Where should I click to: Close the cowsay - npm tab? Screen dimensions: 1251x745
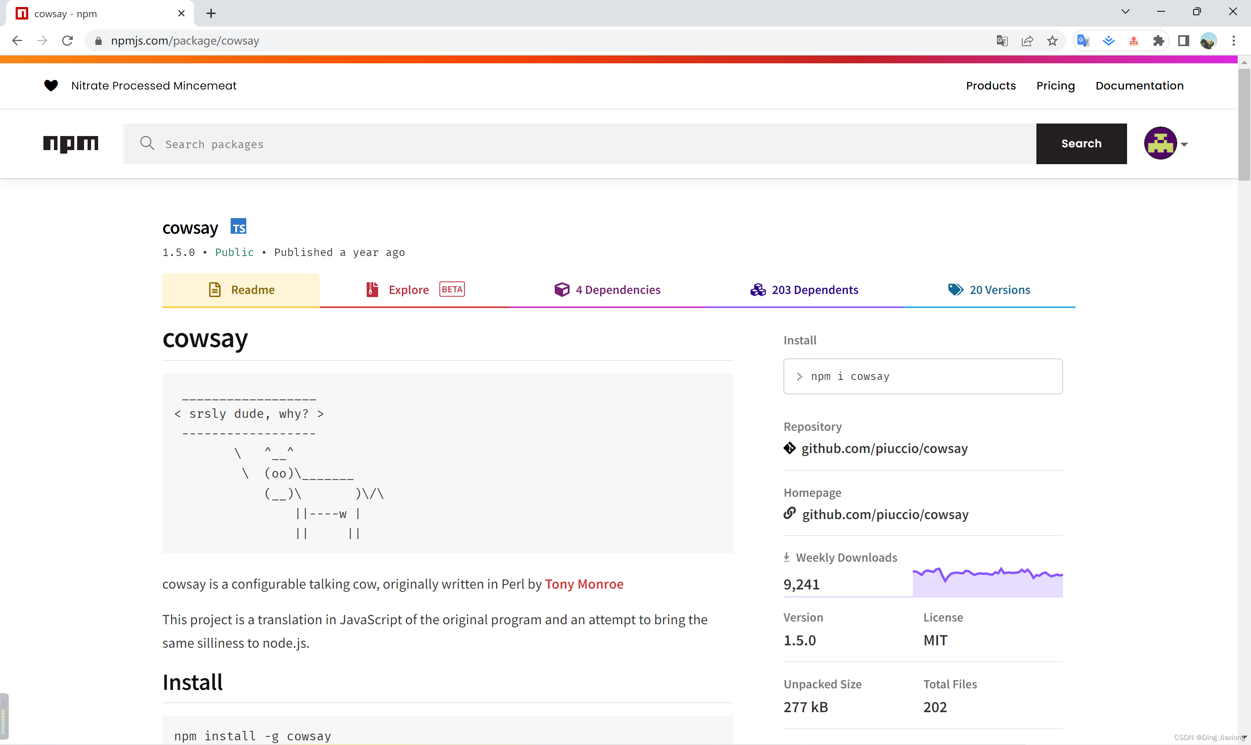[181, 14]
